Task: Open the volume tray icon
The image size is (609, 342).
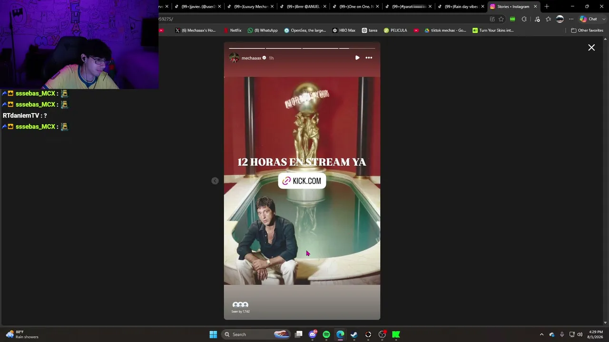Action: click(580, 334)
